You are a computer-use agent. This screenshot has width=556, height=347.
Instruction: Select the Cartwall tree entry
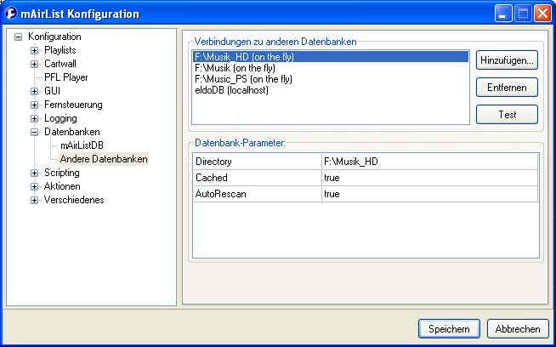pos(60,64)
